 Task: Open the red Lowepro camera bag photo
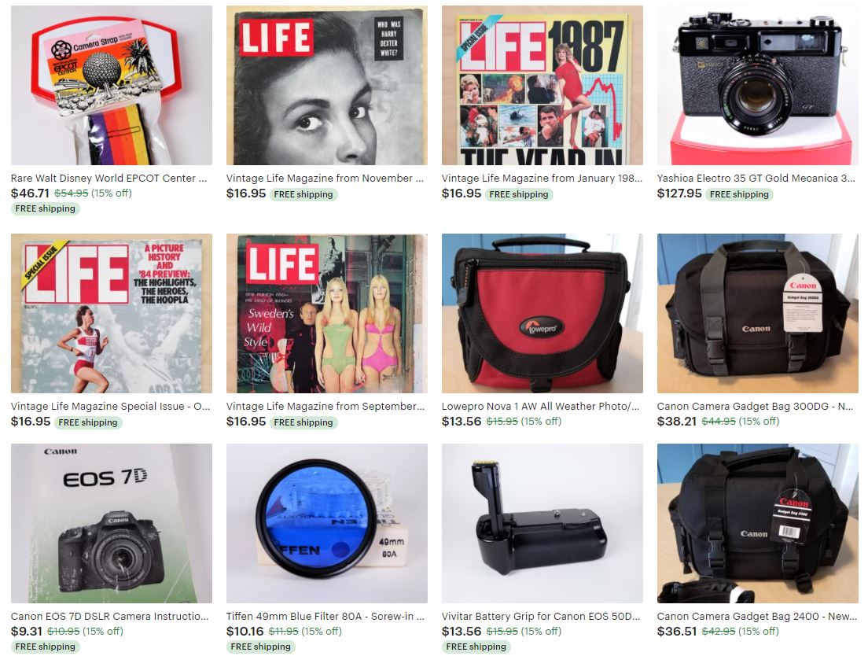tap(542, 314)
